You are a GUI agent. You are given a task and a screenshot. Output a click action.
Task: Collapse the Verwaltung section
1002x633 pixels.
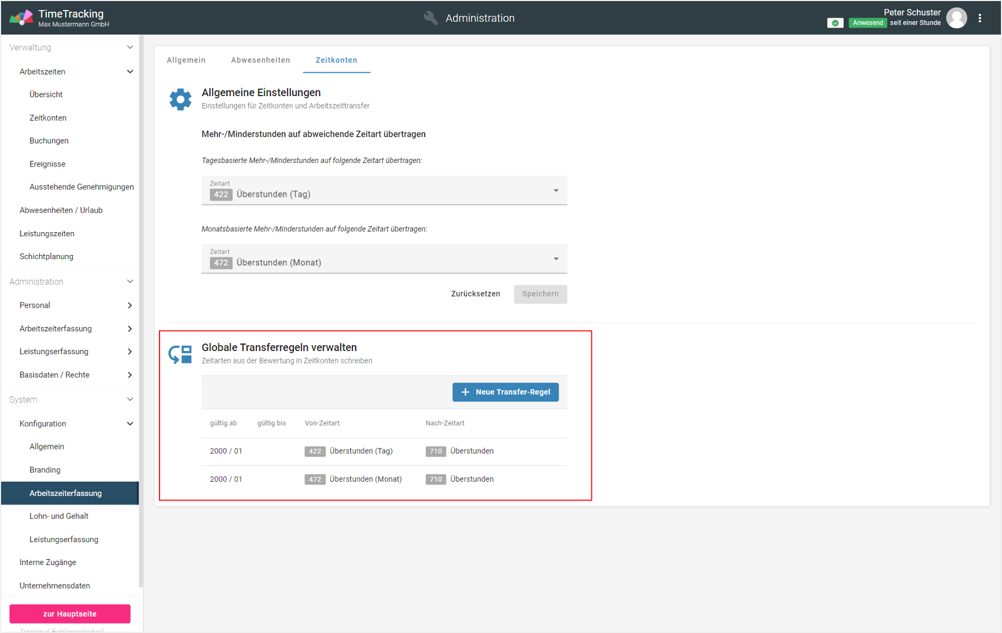130,47
